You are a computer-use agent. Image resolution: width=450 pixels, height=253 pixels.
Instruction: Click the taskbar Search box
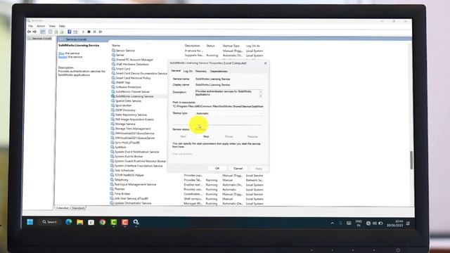click(x=50, y=222)
